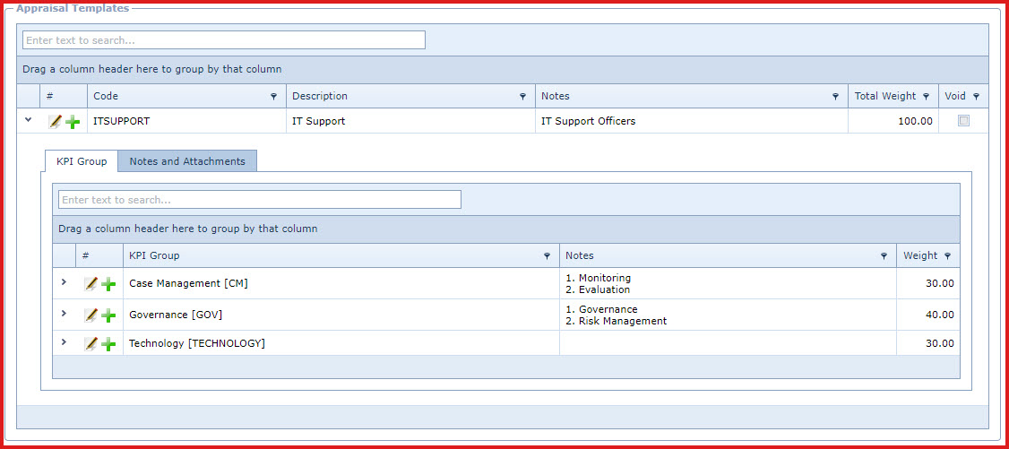Switch to Notes and Attachments tab
Screen dimensions: 1009x449
click(x=187, y=161)
